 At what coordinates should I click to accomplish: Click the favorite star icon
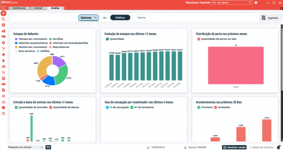point(256,2)
